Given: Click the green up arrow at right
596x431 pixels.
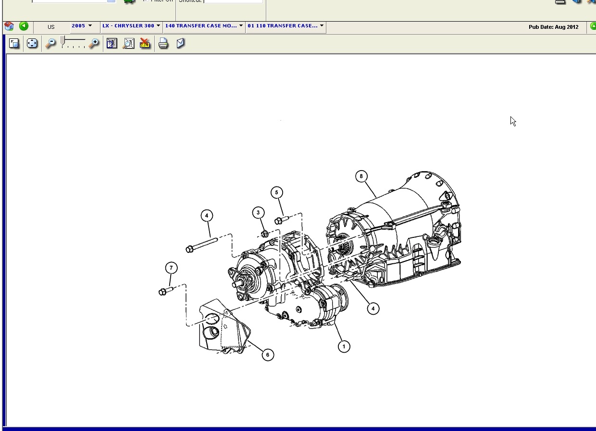Looking at the screenshot, I should [593, 26].
